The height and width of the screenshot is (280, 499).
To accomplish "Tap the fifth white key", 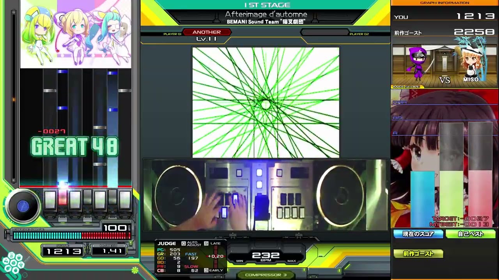I will coord(100,200).
